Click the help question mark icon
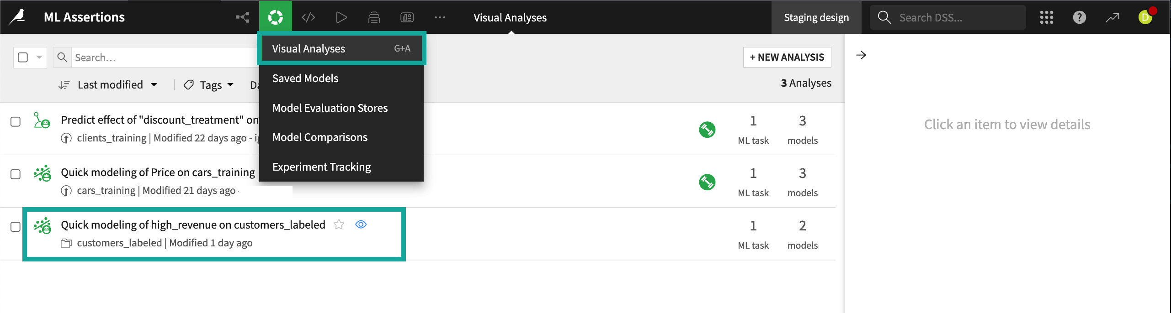1171x313 pixels. tap(1079, 17)
